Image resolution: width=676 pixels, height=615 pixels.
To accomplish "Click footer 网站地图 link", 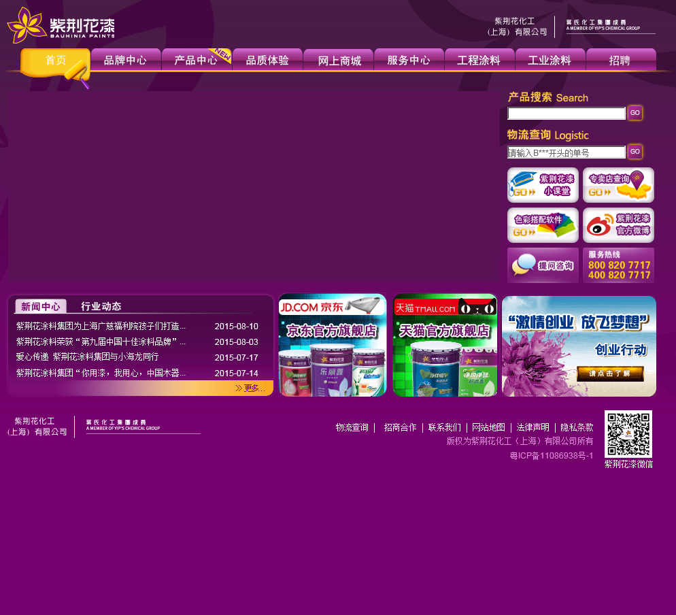I will [488, 427].
